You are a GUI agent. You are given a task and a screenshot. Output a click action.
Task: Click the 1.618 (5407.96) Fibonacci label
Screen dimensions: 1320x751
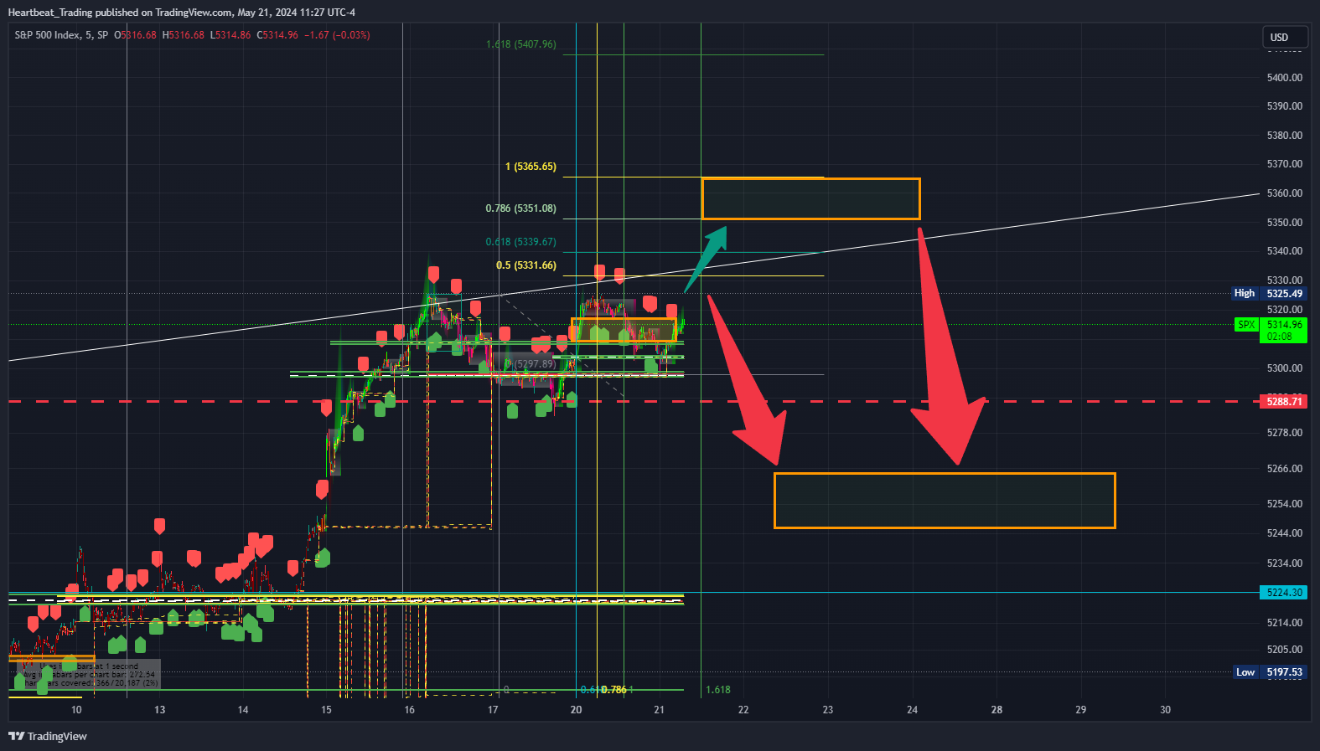520,44
